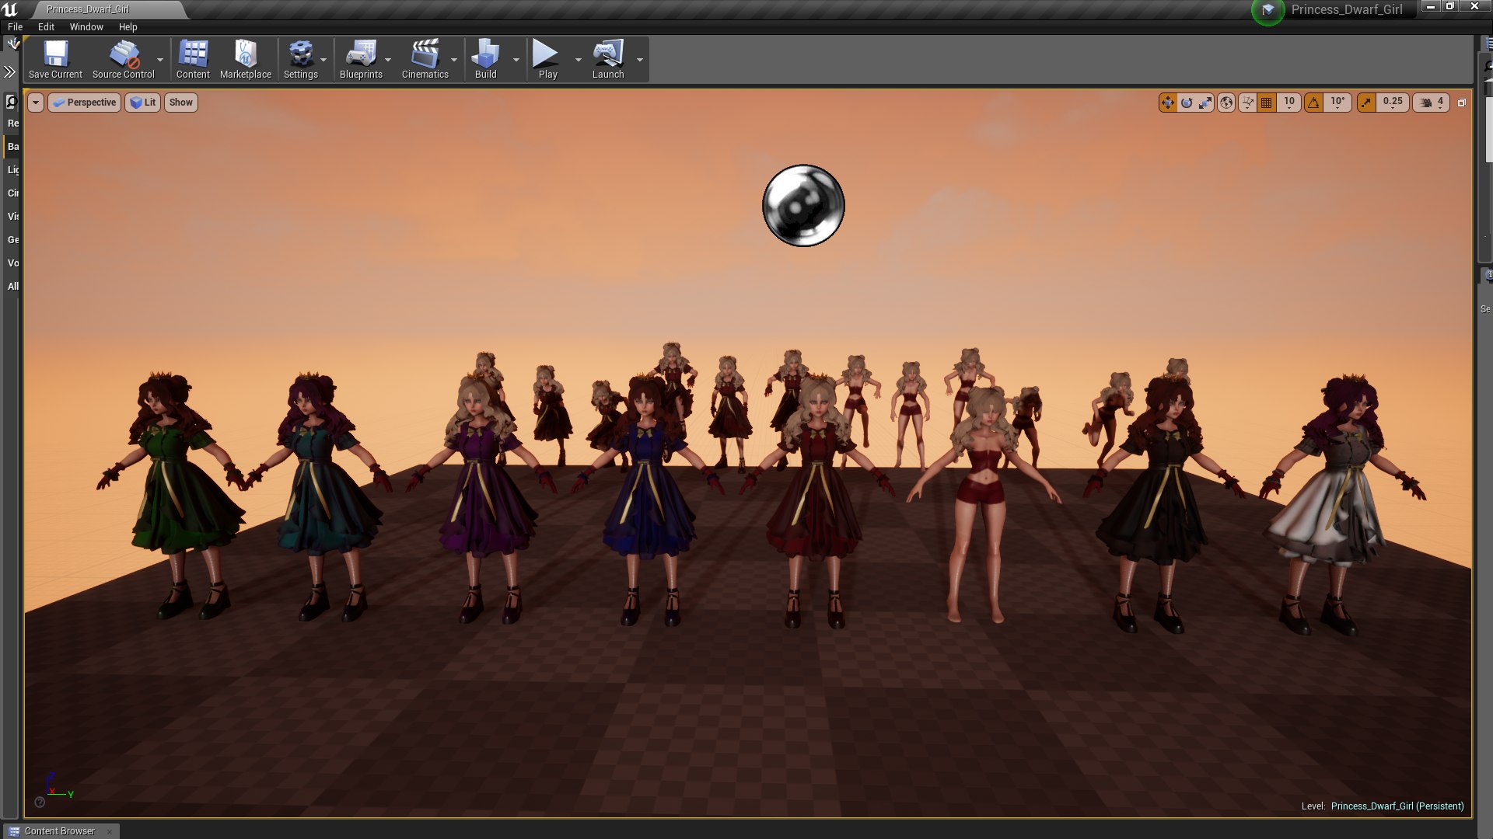The image size is (1493, 839).
Task: Select the scale gizmo tool
Action: pos(1205,103)
